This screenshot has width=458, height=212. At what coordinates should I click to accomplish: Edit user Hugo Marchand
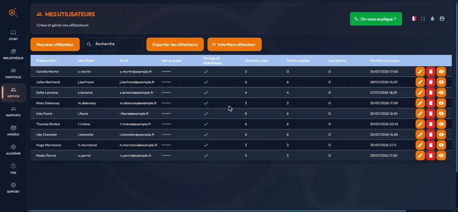click(x=420, y=145)
